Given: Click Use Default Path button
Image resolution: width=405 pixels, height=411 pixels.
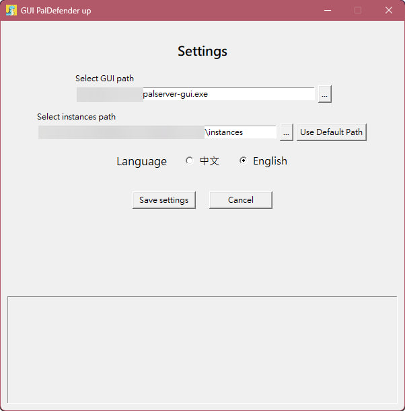Looking at the screenshot, I should pos(332,132).
